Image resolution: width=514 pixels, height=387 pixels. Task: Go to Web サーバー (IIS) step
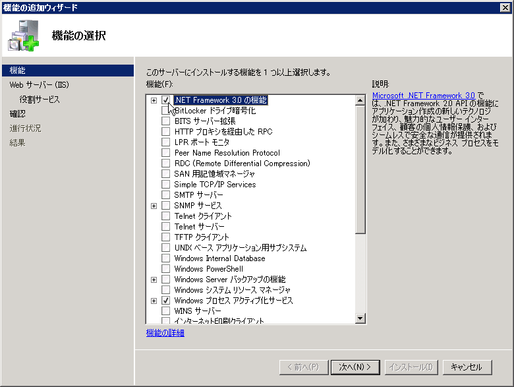point(40,85)
